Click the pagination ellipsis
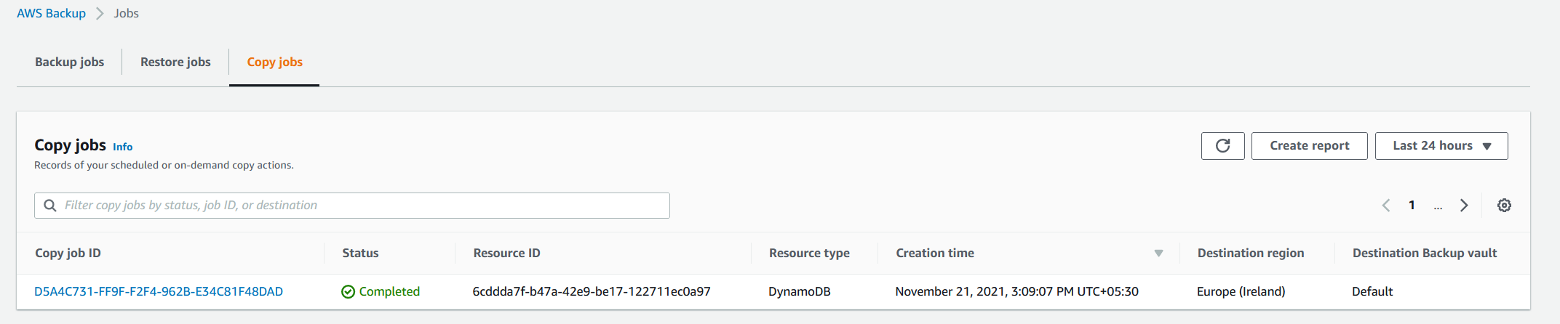The height and width of the screenshot is (324, 1560). (x=1438, y=206)
